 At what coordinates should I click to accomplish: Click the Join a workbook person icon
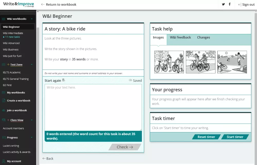click(3, 110)
